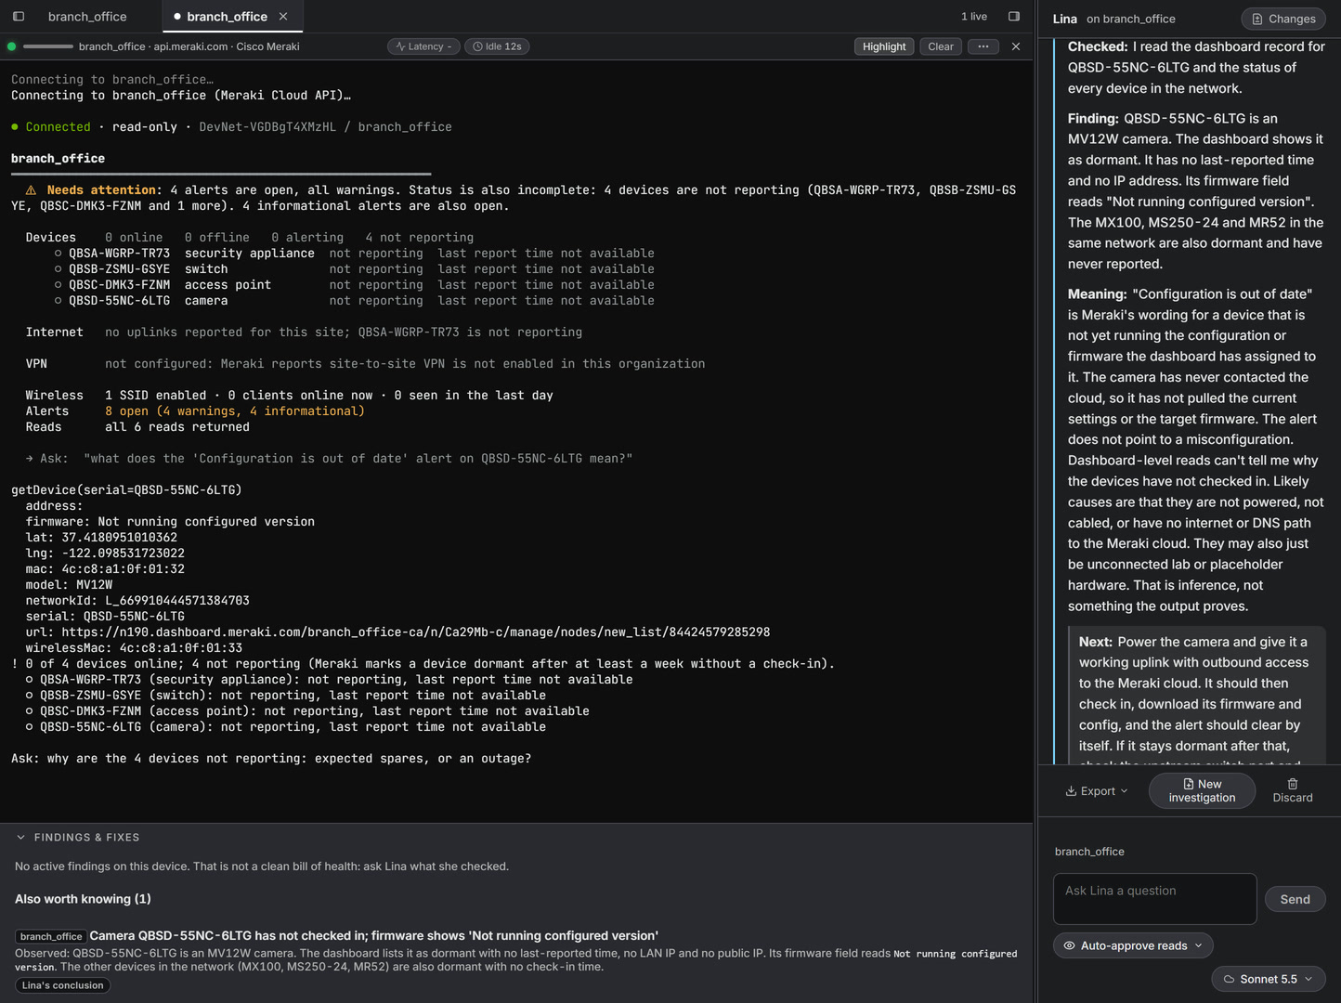Click the suggested ask about 4 devices not reporting
1341x1003 pixels.
(271, 758)
